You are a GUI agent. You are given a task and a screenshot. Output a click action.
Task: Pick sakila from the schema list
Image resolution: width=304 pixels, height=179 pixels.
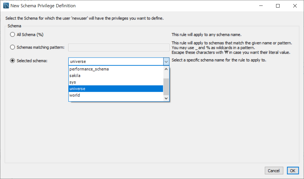pyautogui.click(x=116, y=76)
